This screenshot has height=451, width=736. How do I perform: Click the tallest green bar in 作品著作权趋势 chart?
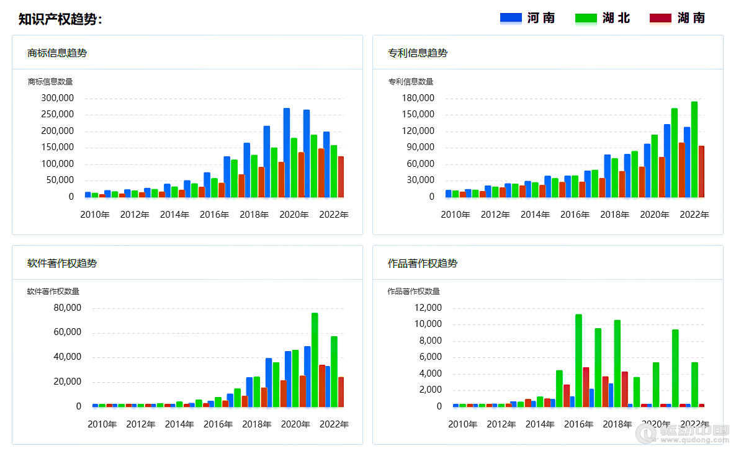coord(578,360)
